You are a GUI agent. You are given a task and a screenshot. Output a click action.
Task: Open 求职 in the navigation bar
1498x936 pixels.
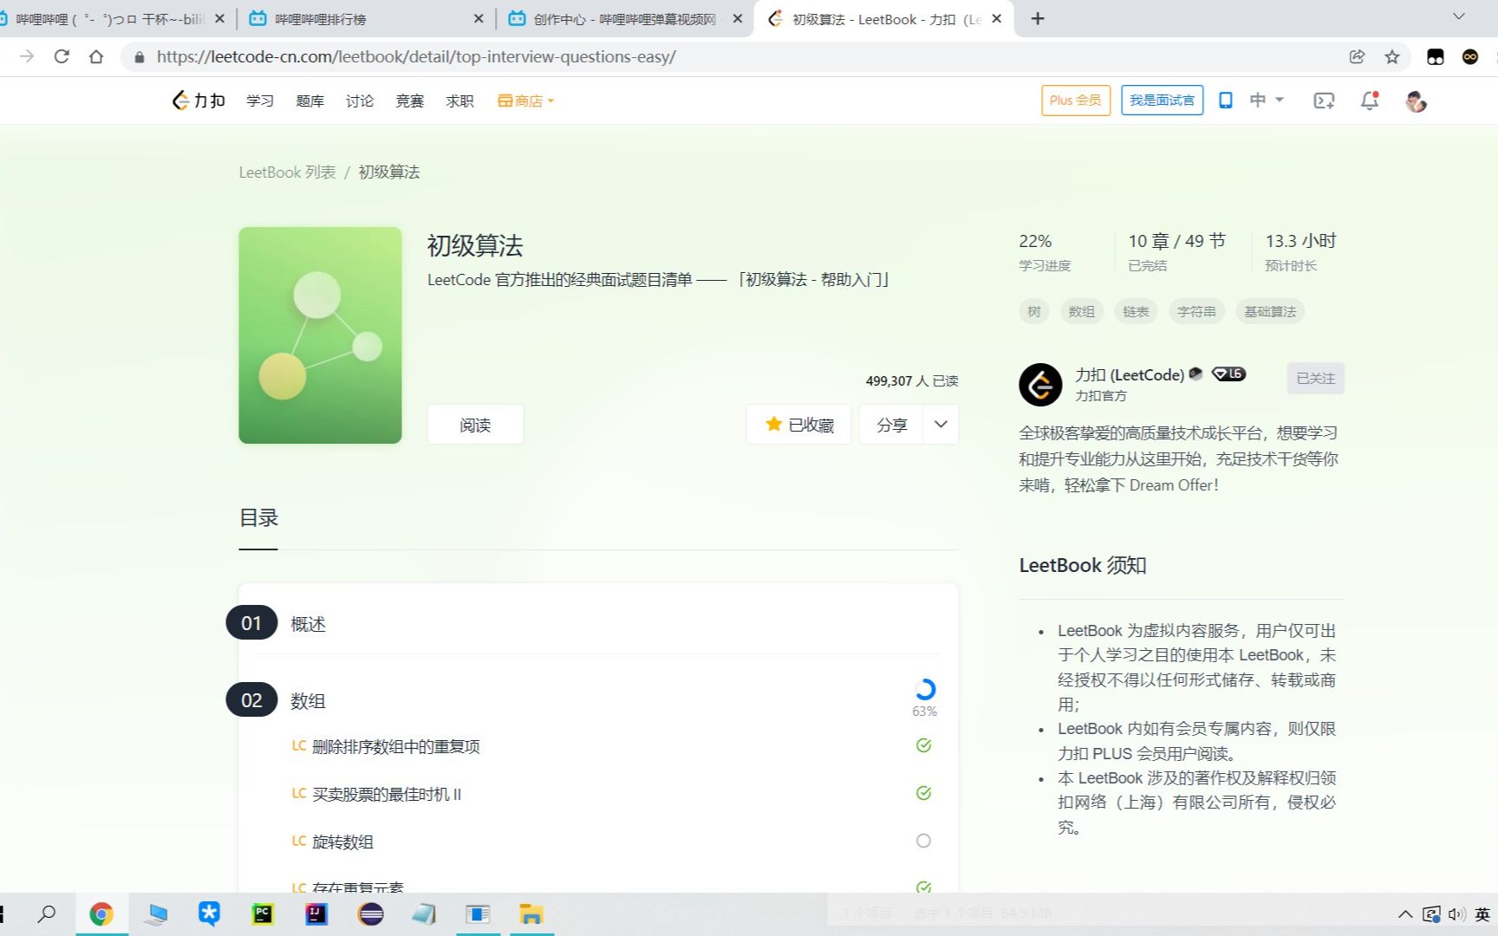(x=459, y=101)
